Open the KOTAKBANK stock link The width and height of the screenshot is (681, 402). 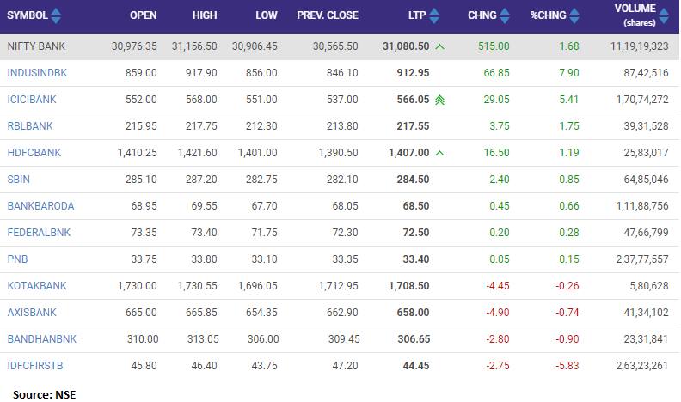(x=37, y=286)
